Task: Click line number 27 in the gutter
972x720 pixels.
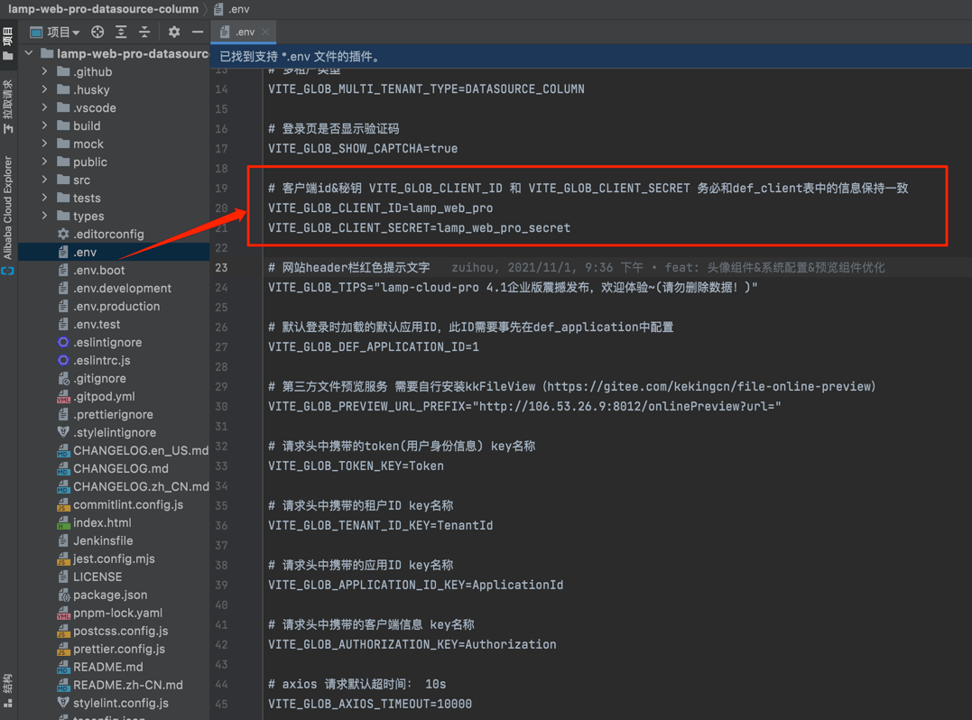Action: point(222,346)
